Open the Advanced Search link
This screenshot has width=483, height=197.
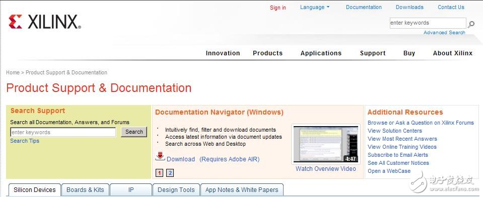pyautogui.click(x=444, y=32)
